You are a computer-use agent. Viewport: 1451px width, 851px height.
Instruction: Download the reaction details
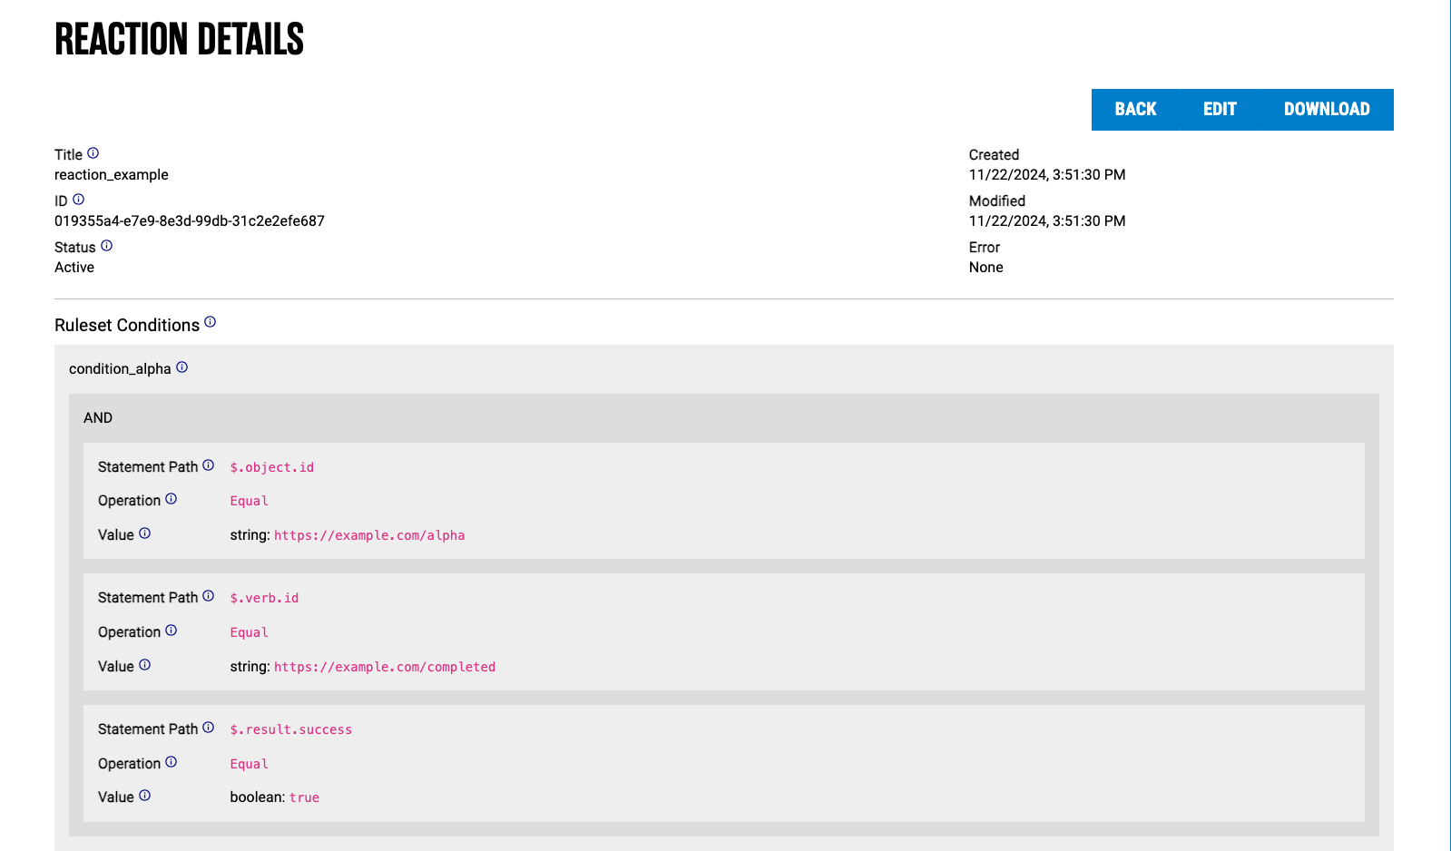pos(1327,110)
